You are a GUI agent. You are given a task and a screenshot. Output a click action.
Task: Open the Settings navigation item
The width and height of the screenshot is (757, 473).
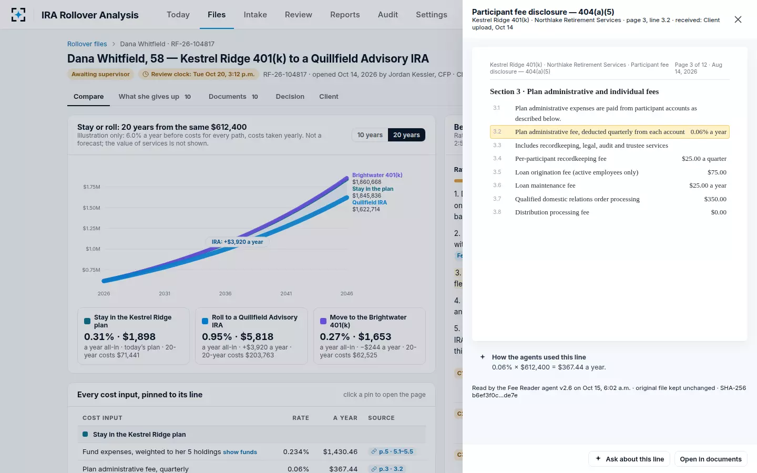432,15
